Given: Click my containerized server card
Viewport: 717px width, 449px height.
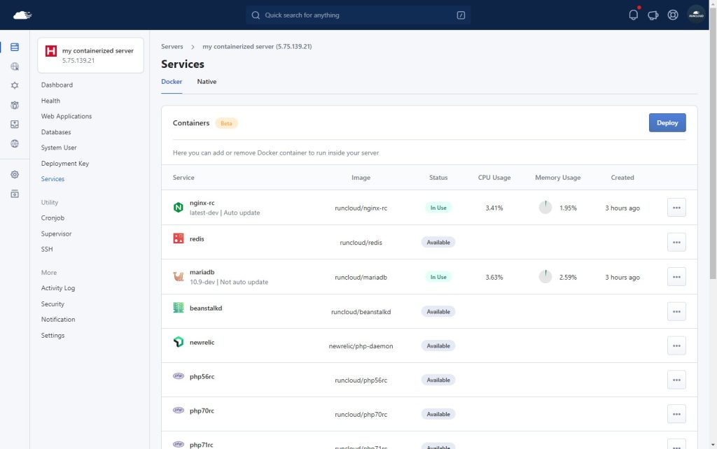Looking at the screenshot, I should (x=90, y=55).
